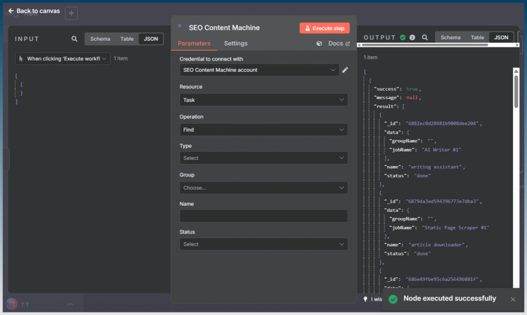Open the Resource dropdown showing Task

[263, 100]
